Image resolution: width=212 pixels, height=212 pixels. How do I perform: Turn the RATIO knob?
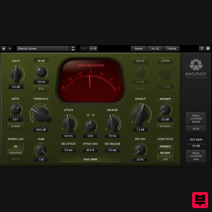click(x=15, y=109)
